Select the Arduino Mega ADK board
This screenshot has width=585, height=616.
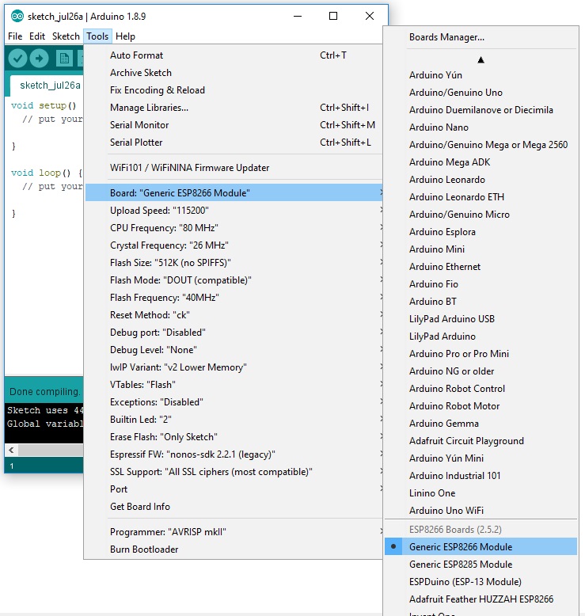[481, 162]
